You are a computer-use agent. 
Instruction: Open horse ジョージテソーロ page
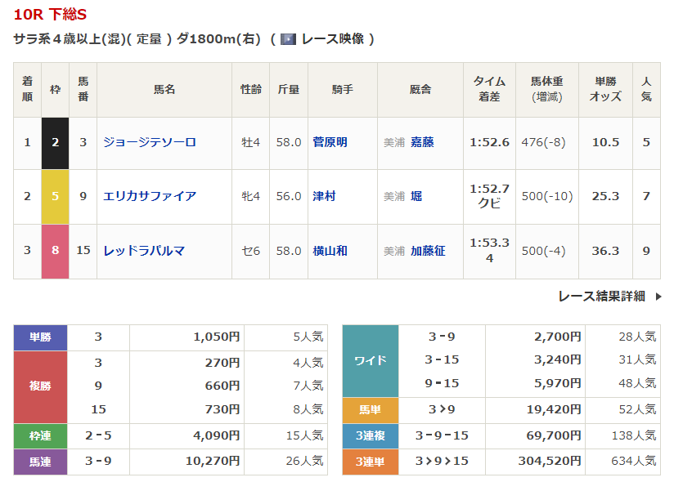point(150,142)
